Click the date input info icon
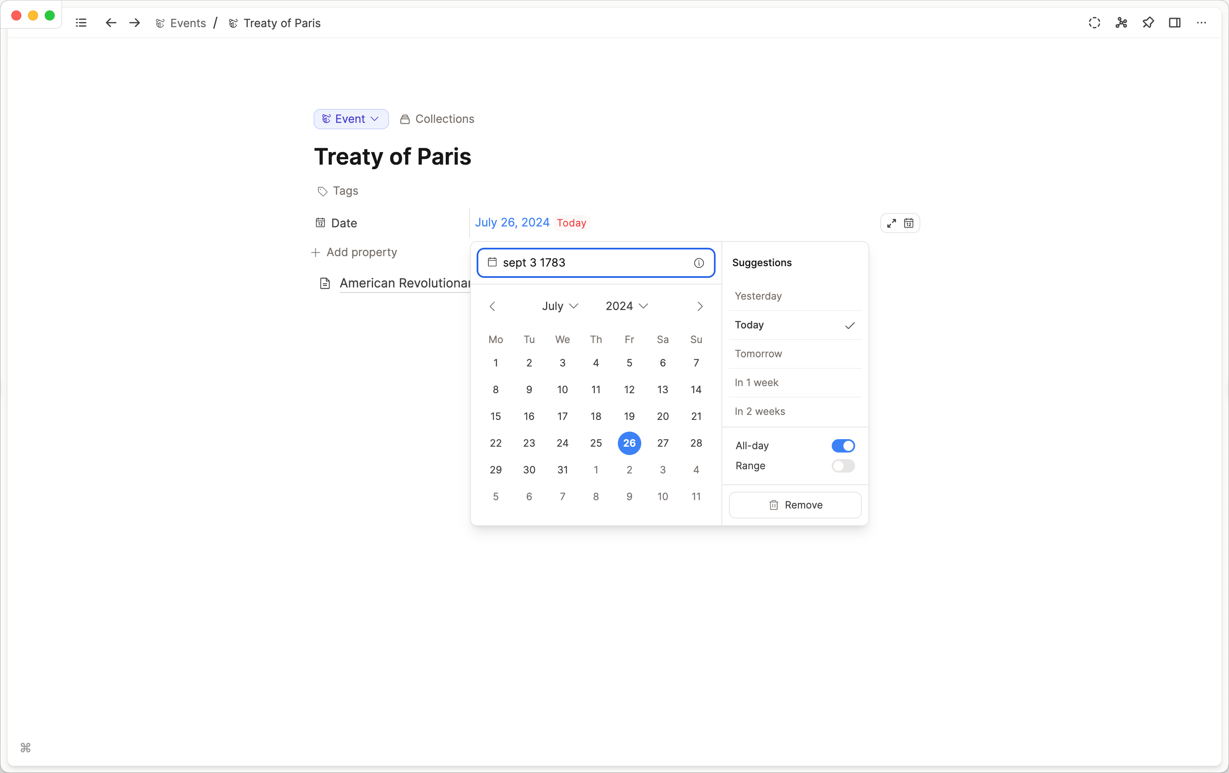Image resolution: width=1229 pixels, height=773 pixels. click(x=699, y=263)
